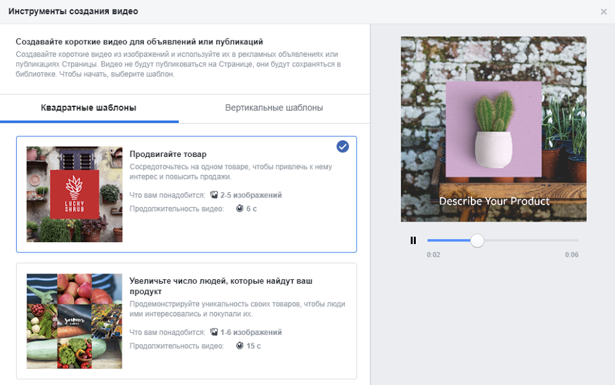Switch to Квадратные шаблоны tab

(x=89, y=108)
